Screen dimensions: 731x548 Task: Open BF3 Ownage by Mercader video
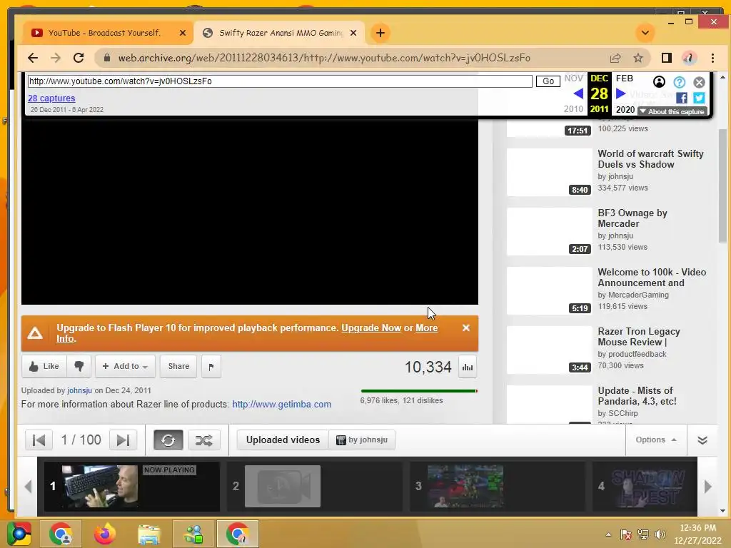pyautogui.click(x=632, y=218)
